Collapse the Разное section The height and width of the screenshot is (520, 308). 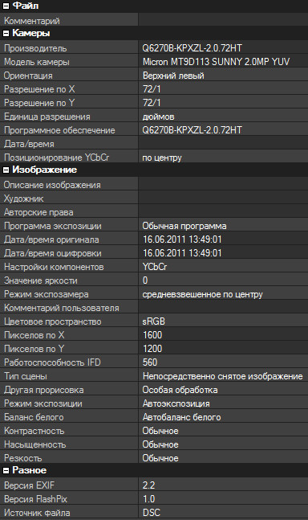tap(6, 470)
